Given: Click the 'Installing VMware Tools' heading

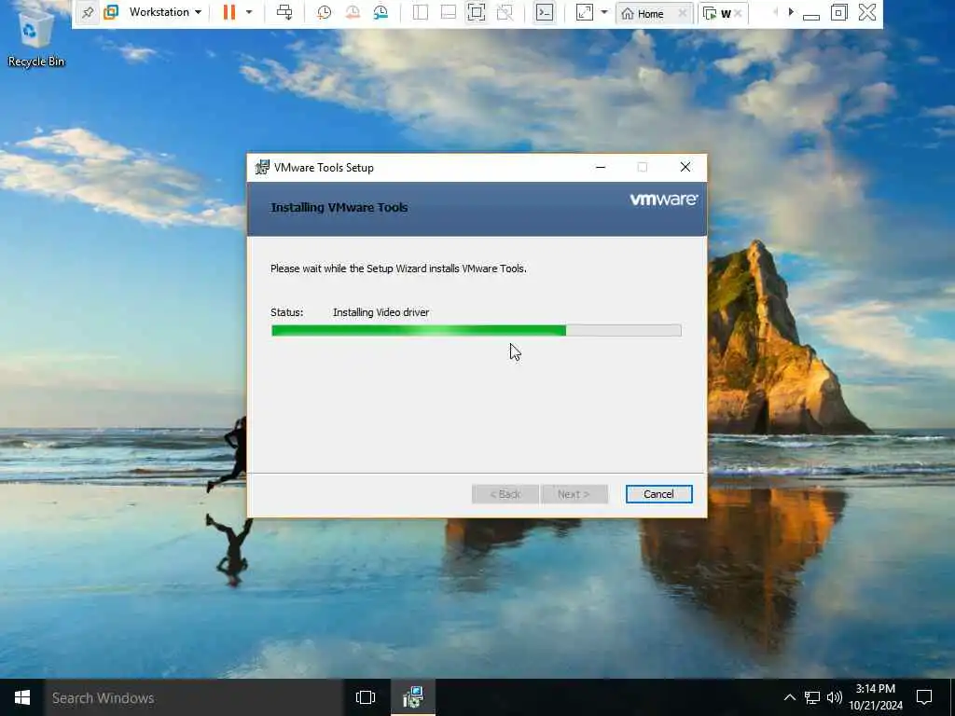Looking at the screenshot, I should click(339, 208).
